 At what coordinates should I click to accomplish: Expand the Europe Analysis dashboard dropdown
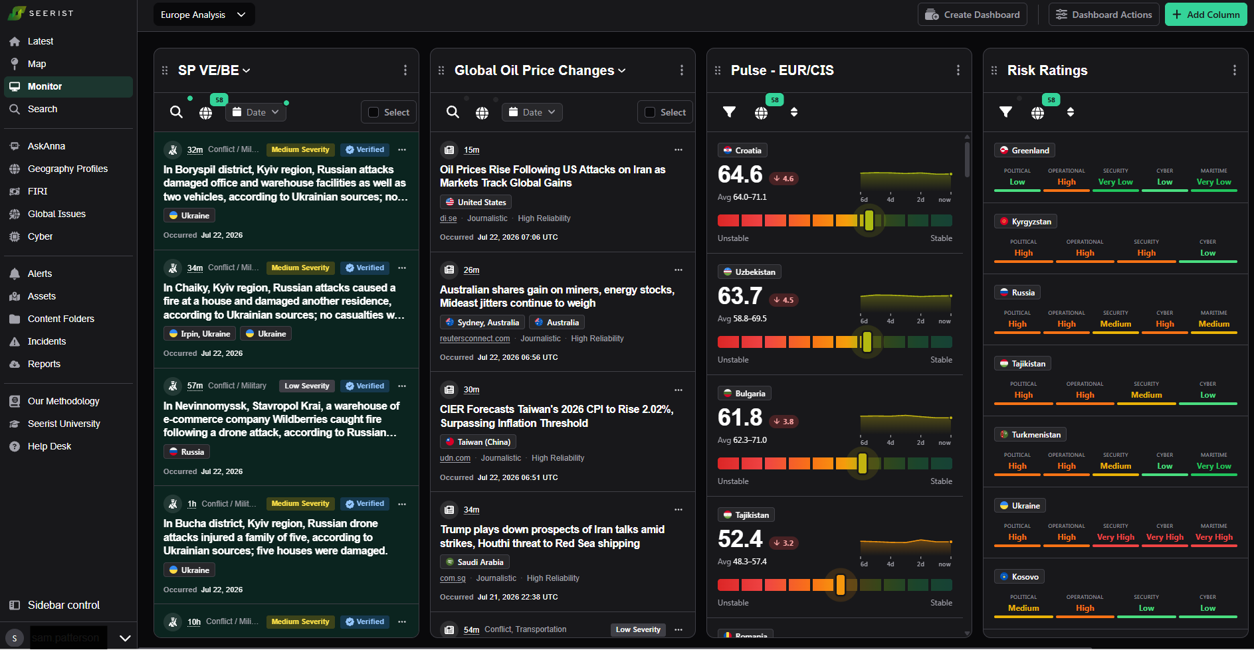click(204, 15)
